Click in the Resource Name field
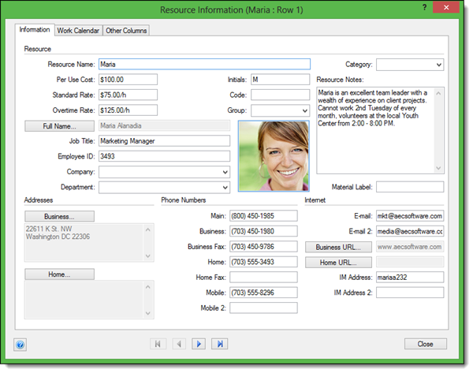Viewport: 473px width, 373px height. click(204, 65)
